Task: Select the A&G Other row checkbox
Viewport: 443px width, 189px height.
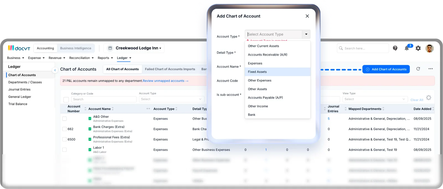Action: point(65,119)
